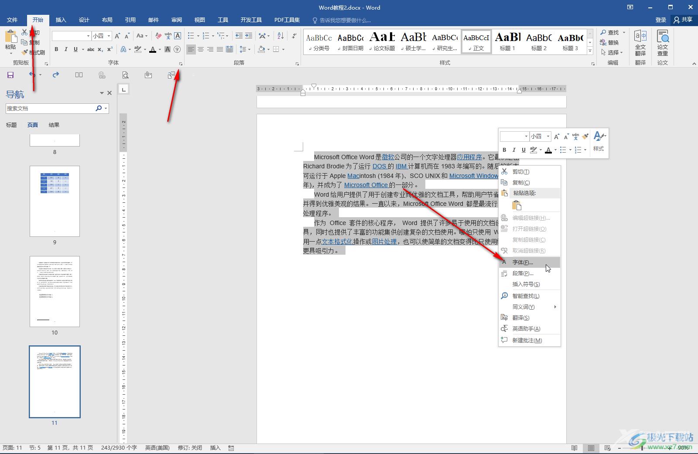Click the Styles button in the mini toolbar
This screenshot has width=698, height=454.
tap(599, 142)
